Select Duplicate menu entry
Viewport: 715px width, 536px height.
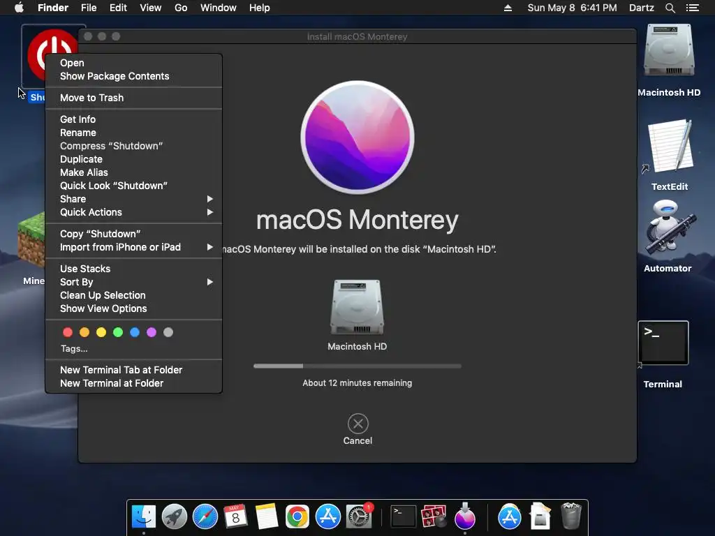pyautogui.click(x=133, y=159)
